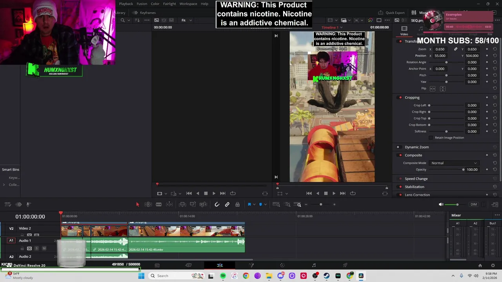
Task: Switch to the Video inspector tab
Action: (404, 31)
